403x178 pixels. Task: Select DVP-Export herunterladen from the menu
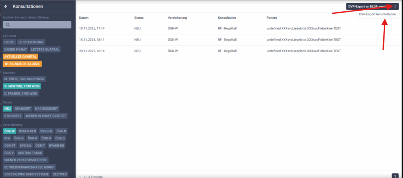tap(377, 14)
